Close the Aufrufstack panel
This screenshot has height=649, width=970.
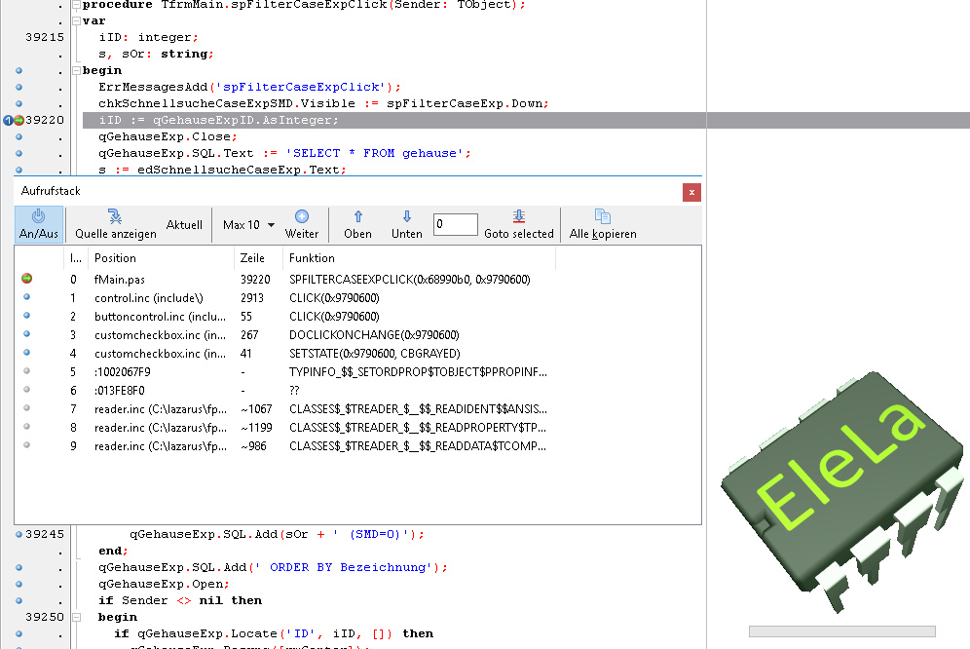click(691, 192)
